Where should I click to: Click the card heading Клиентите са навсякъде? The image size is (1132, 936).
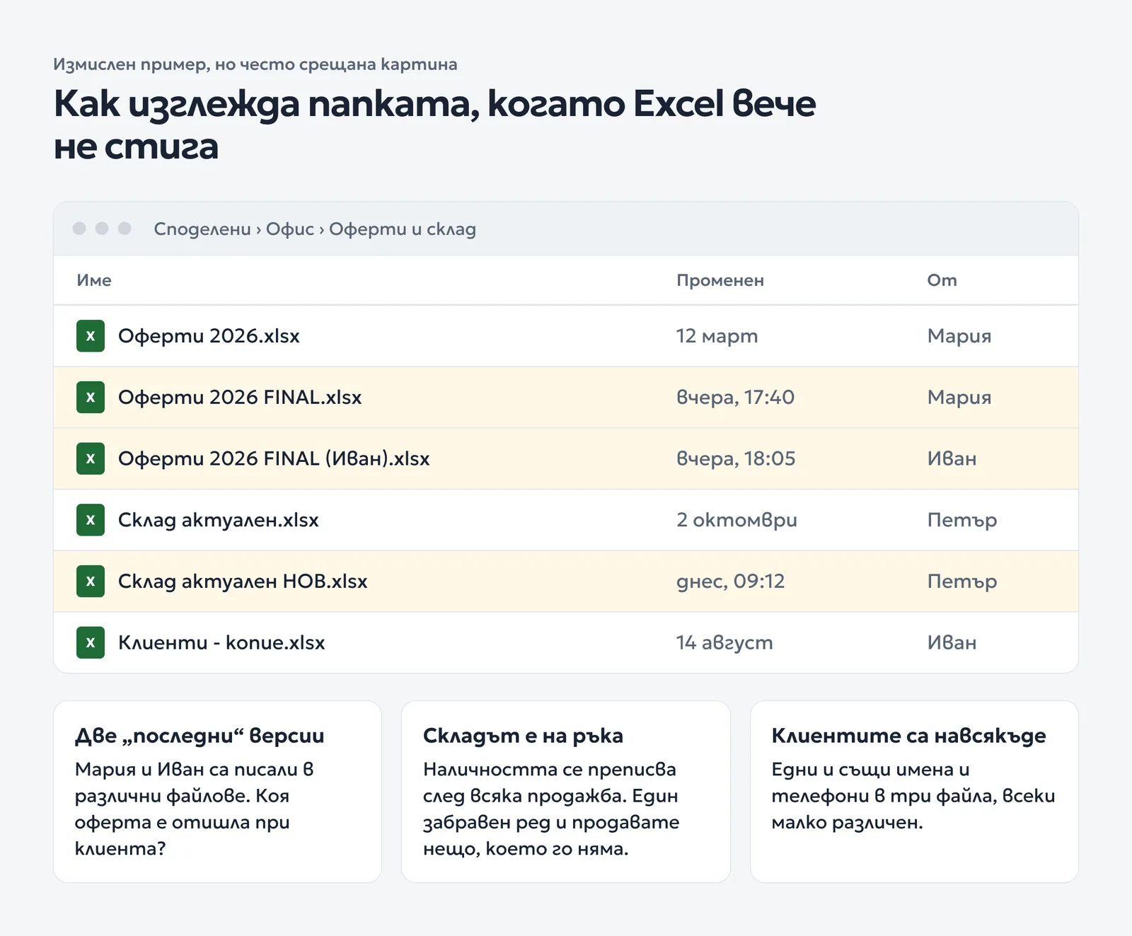[908, 736]
